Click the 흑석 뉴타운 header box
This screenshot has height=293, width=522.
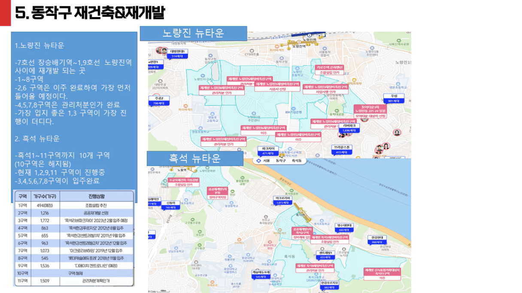[x=195, y=158]
